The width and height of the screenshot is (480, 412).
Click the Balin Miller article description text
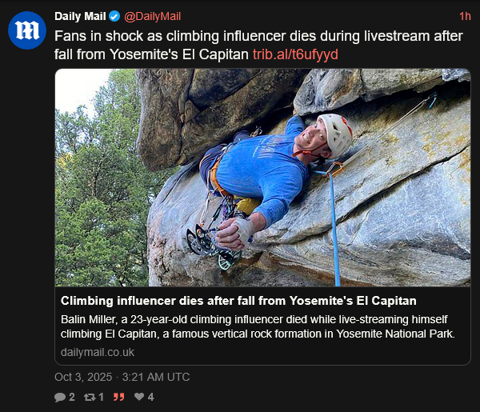coord(258,326)
